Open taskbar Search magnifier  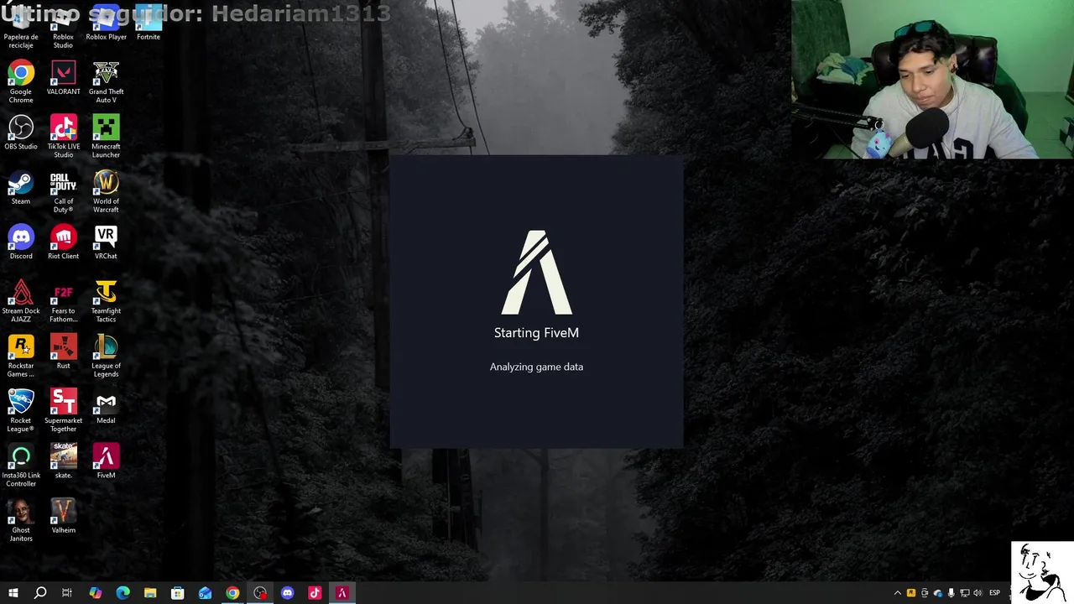[x=39, y=593]
